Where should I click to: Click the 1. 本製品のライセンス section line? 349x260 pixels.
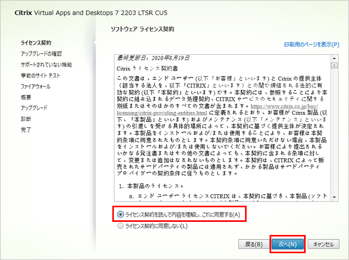click(x=152, y=186)
